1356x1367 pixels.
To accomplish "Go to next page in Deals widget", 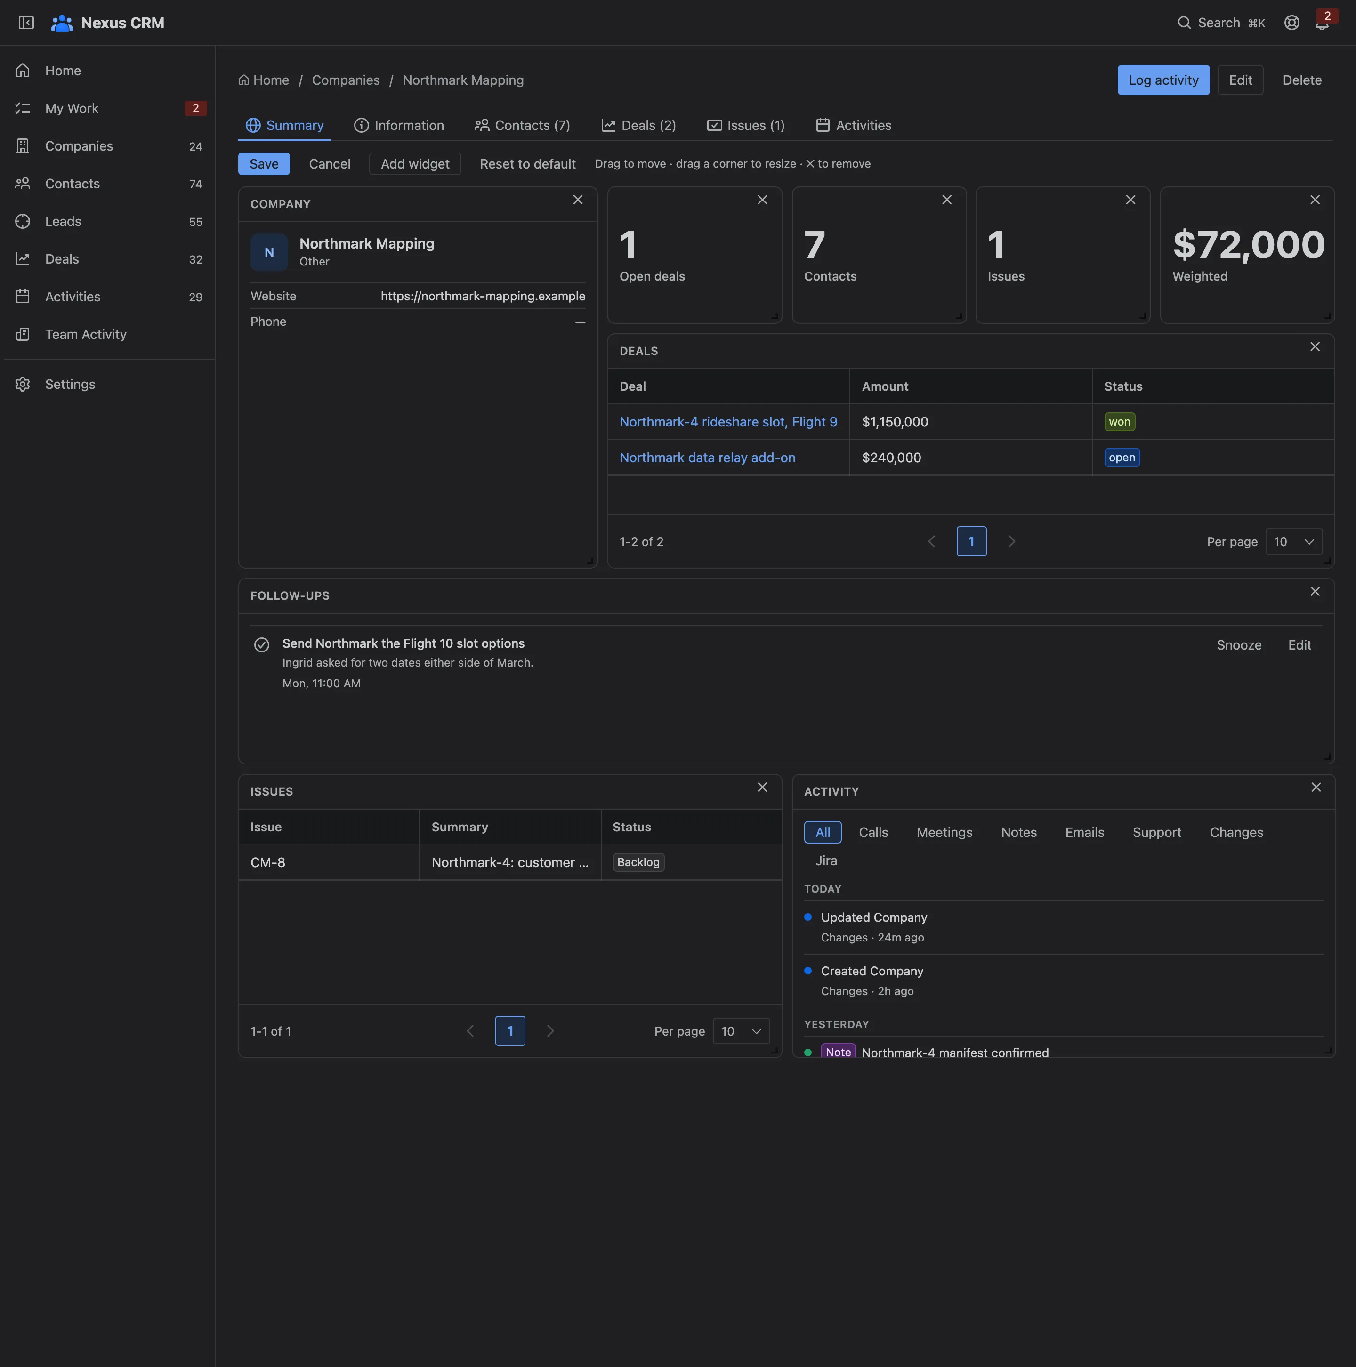I will tap(1011, 542).
